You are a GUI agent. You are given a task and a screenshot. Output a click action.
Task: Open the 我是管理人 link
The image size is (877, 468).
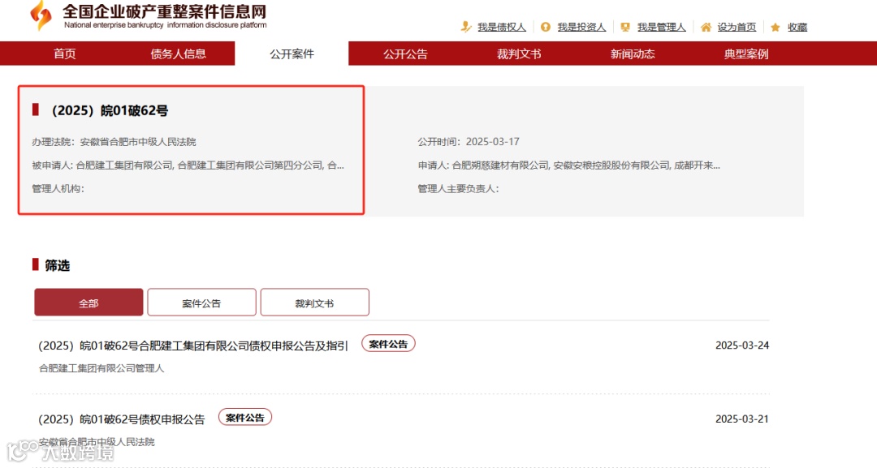[662, 27]
